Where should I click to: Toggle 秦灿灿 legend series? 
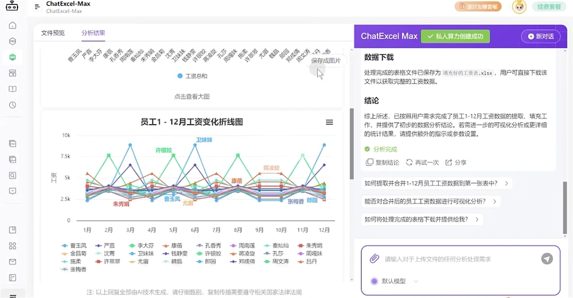pyautogui.click(x=276, y=246)
